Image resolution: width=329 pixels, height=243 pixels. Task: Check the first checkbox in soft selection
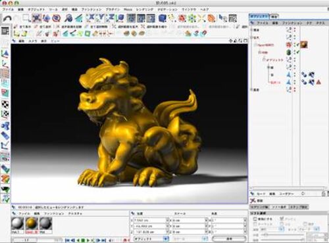(255, 219)
